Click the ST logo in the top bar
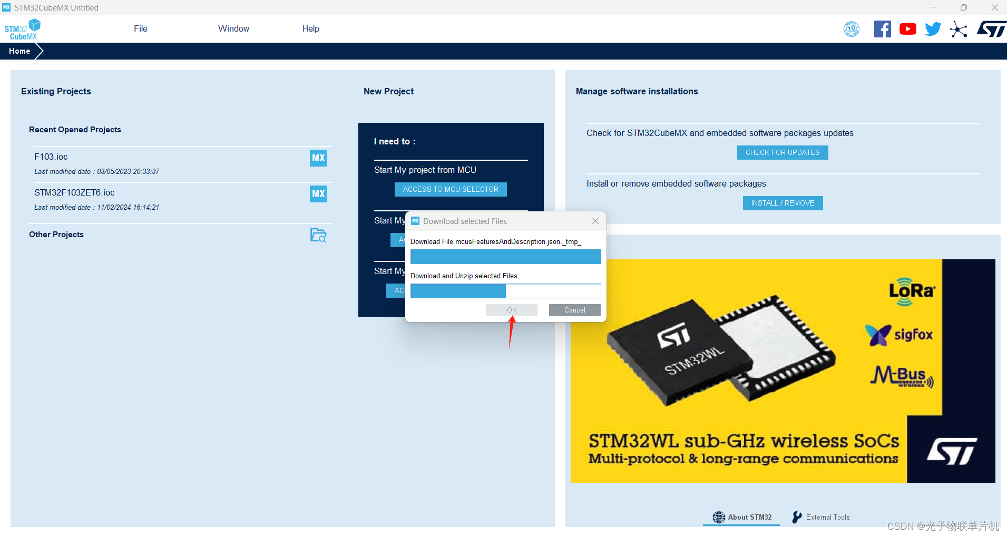Viewport: 1007px width, 536px height. [x=991, y=29]
